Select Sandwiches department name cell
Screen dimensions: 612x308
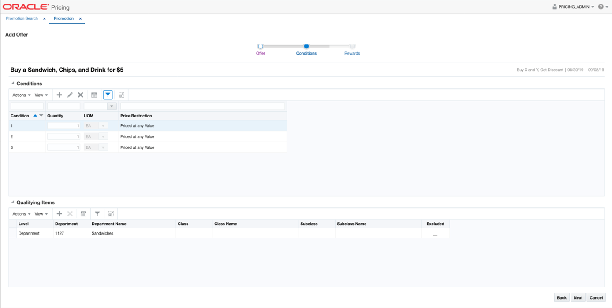pyautogui.click(x=133, y=233)
